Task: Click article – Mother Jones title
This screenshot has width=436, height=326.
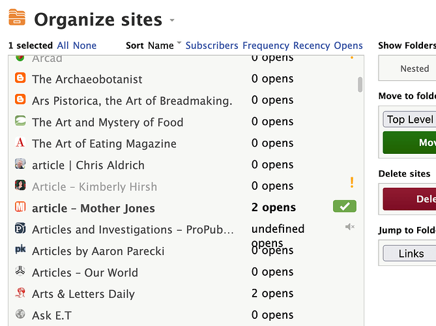Action: point(93,208)
